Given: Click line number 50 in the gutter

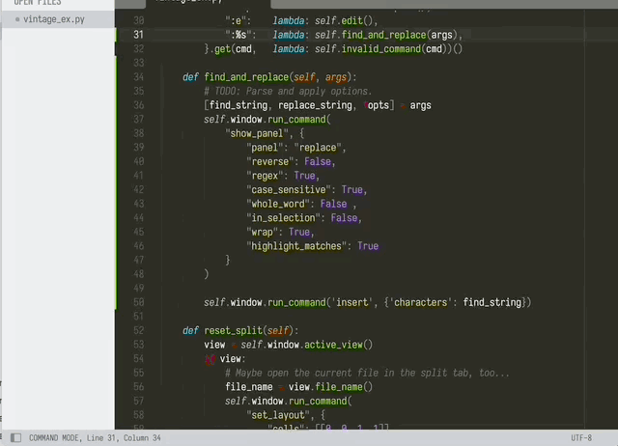Looking at the screenshot, I should 138,302.
